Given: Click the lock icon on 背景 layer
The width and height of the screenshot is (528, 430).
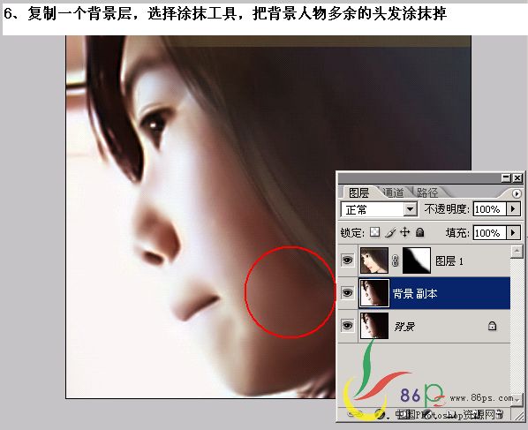Looking at the screenshot, I should click(x=492, y=326).
